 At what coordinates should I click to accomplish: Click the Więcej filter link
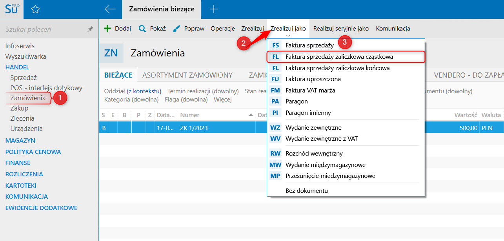pyautogui.click(x=223, y=100)
